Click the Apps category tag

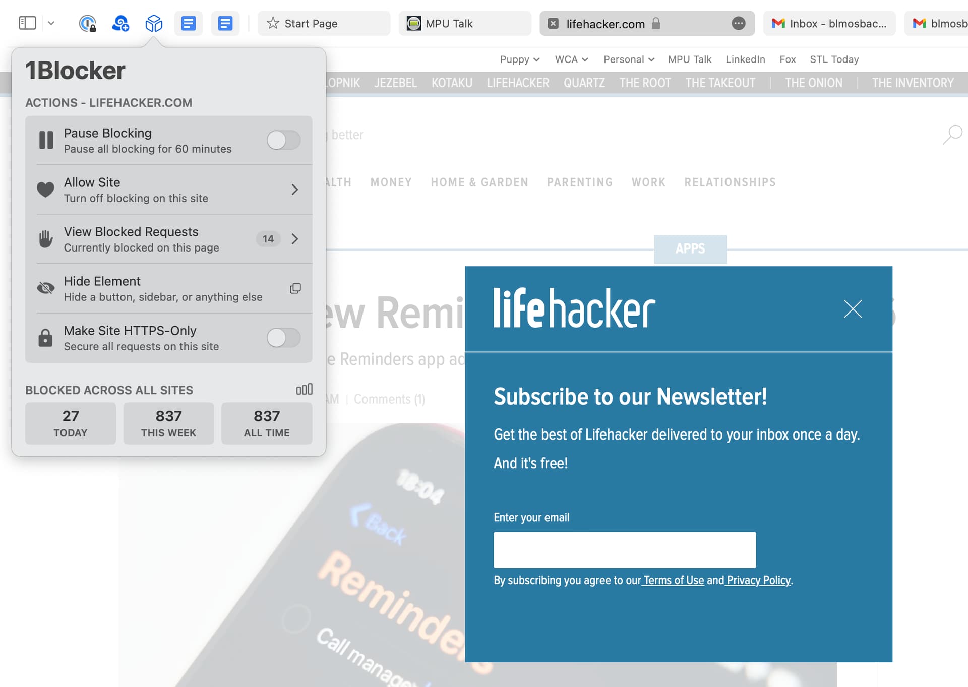click(x=690, y=249)
